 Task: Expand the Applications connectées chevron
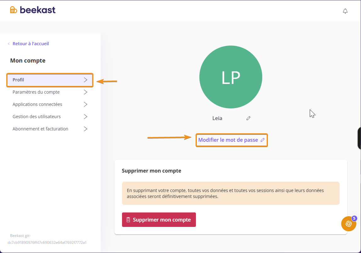(x=86, y=104)
